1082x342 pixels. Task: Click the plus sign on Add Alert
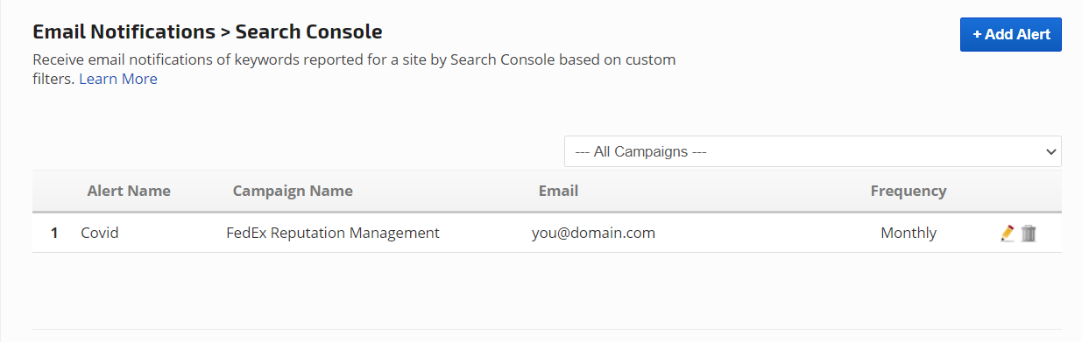[x=977, y=34]
